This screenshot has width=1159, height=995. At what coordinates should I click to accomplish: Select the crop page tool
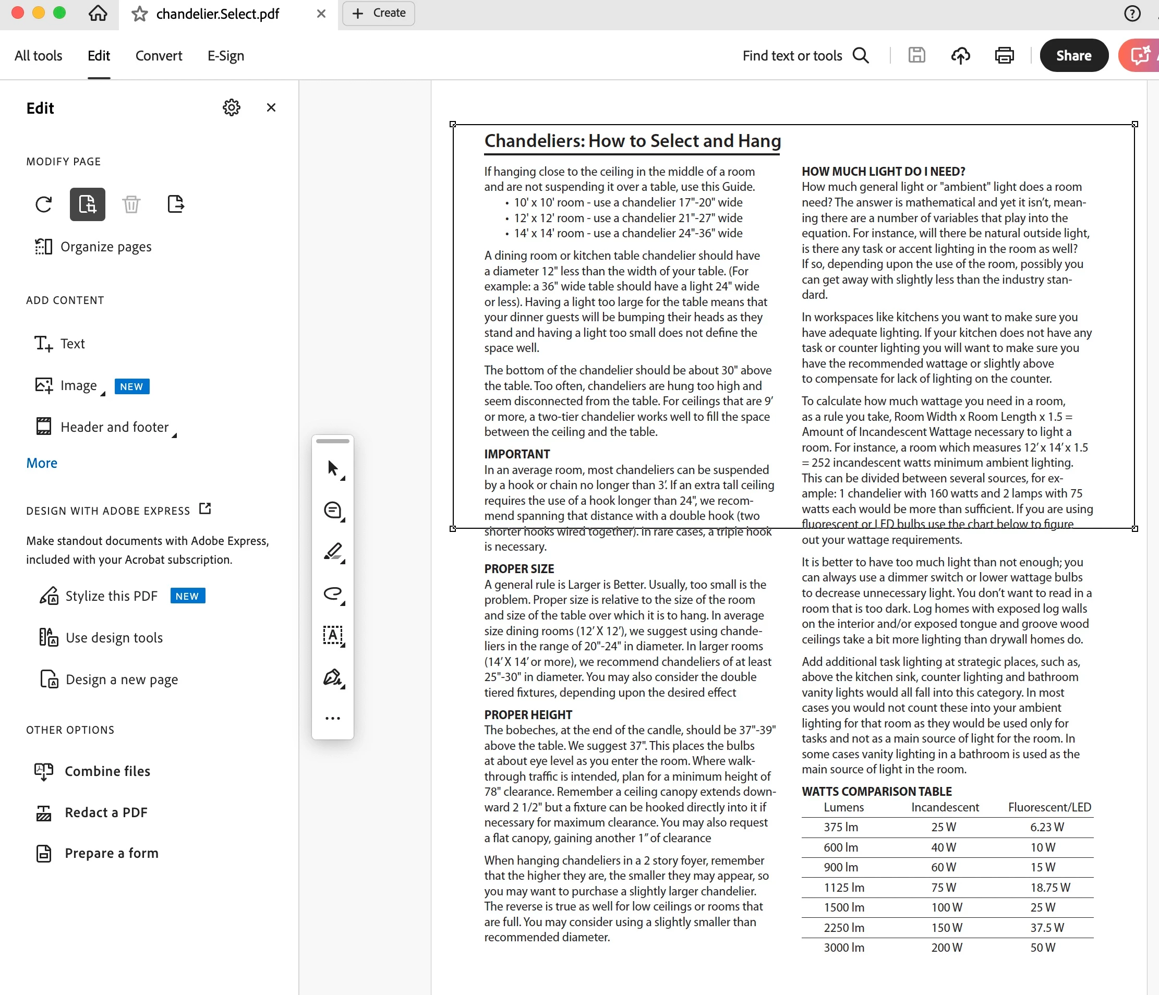point(87,204)
